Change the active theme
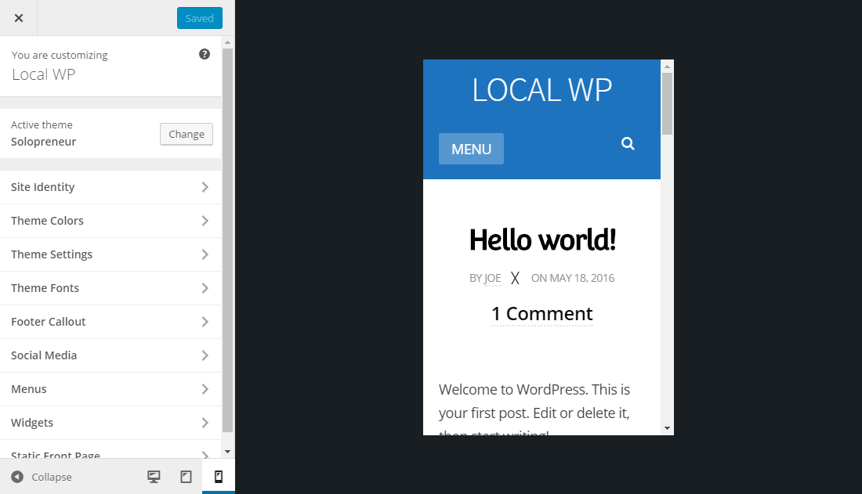Screen dimensions: 862x494 pyautogui.click(x=187, y=134)
